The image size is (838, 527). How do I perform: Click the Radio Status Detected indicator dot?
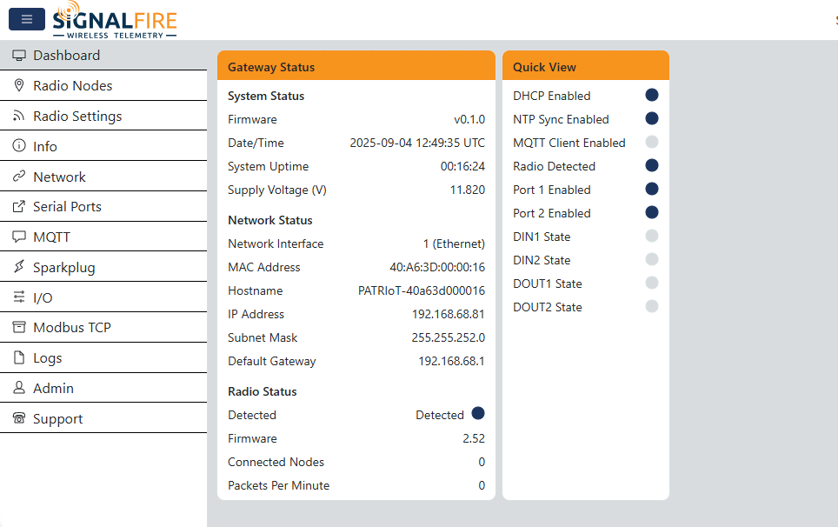click(477, 414)
